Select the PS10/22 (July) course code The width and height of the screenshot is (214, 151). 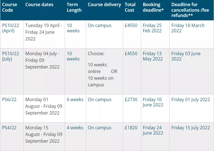tap(11, 56)
